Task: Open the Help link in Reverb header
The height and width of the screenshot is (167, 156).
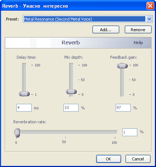Action: (138, 43)
